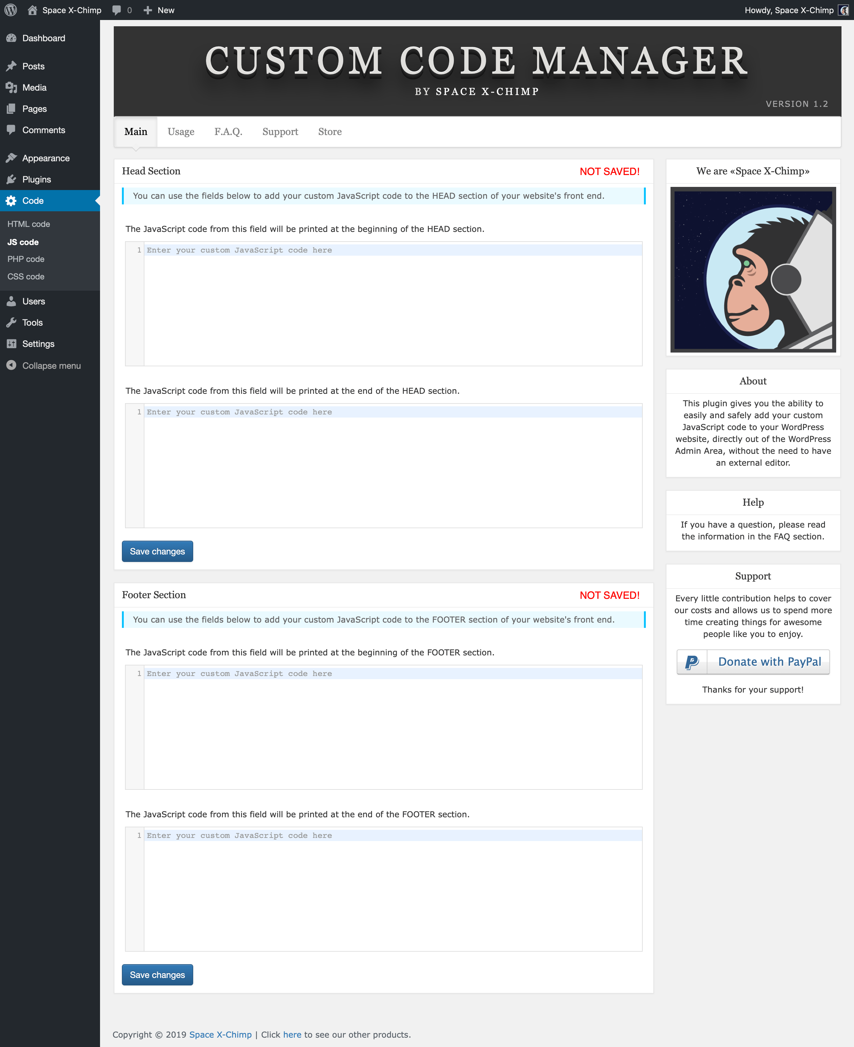
Task: Click the Collapse menu label
Action: pos(51,365)
